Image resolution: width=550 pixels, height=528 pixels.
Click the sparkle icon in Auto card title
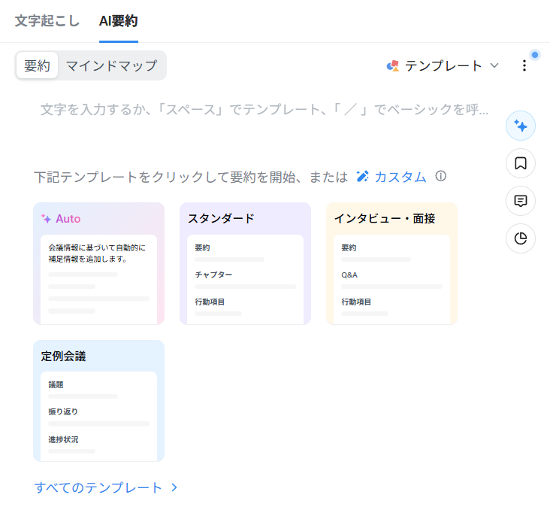click(x=46, y=219)
